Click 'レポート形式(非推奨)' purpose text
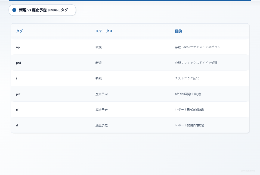260x175 pixels. [x=189, y=110]
